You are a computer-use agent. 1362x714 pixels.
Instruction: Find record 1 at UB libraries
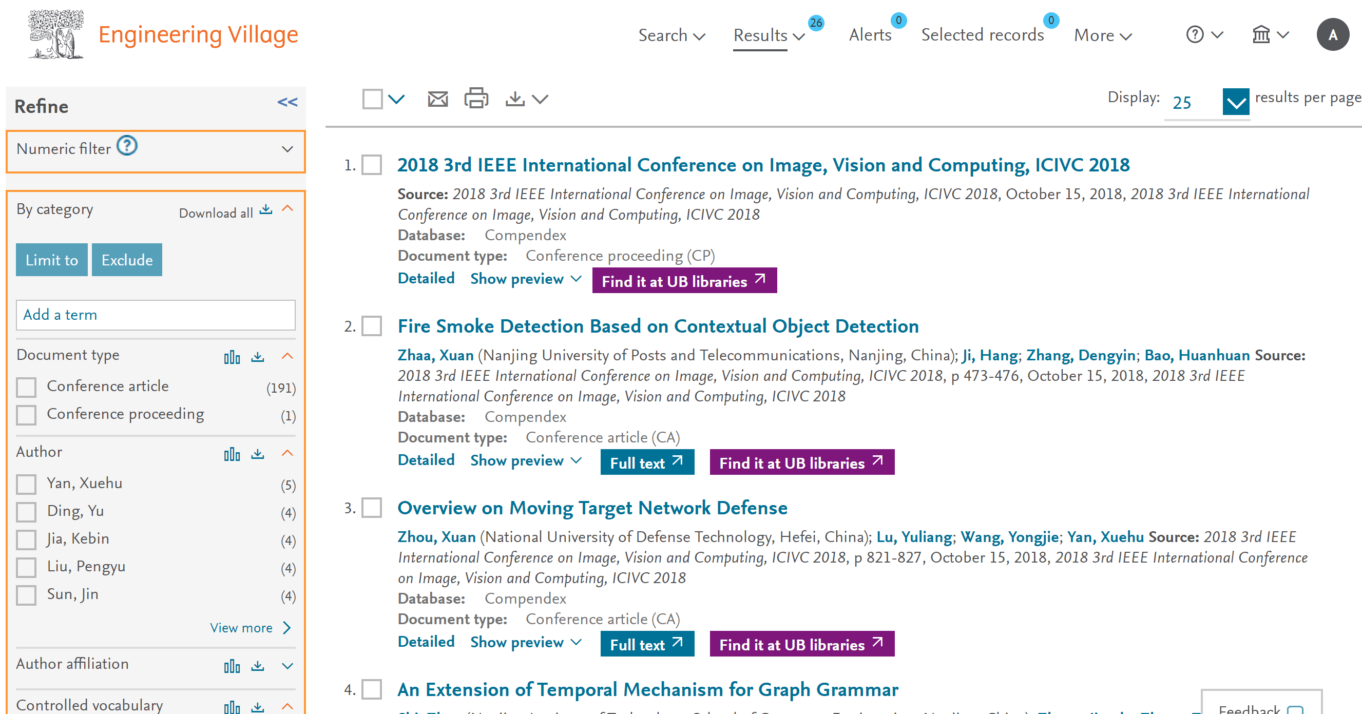pyautogui.click(x=684, y=281)
